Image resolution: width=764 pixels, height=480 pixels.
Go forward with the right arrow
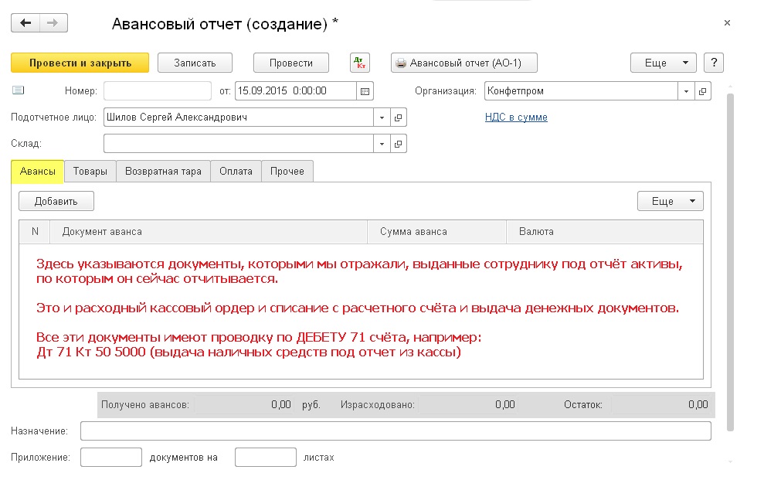(x=53, y=23)
